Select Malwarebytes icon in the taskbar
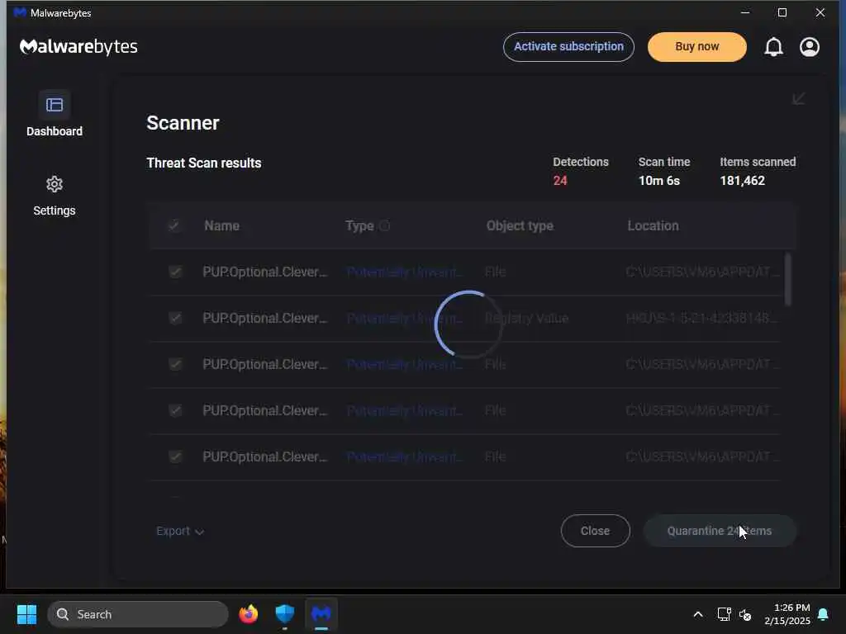The image size is (846, 634). (x=321, y=614)
